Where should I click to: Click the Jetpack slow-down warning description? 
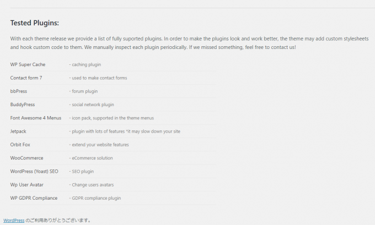click(x=125, y=131)
